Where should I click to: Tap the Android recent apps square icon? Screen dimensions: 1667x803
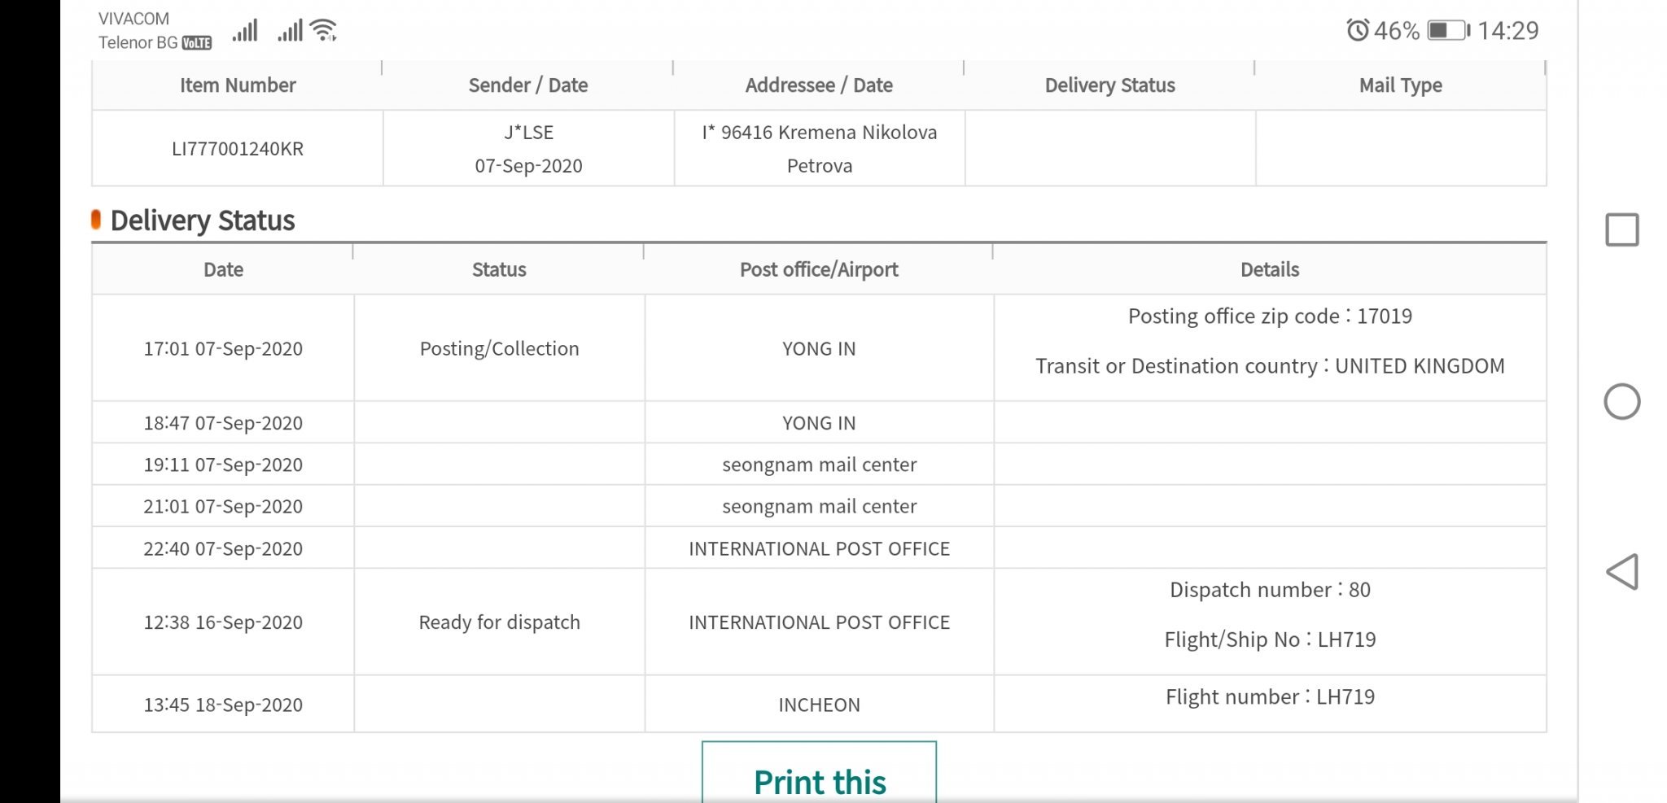pyautogui.click(x=1621, y=229)
